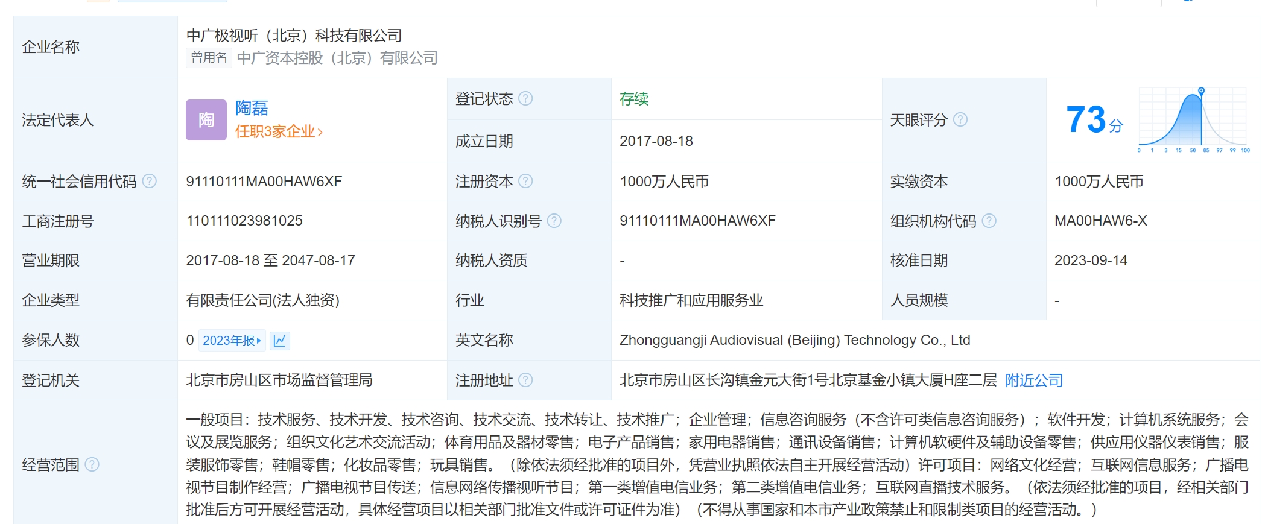Open the 登记状态 help question-mark icon
The image size is (1265, 524).
pos(525,98)
